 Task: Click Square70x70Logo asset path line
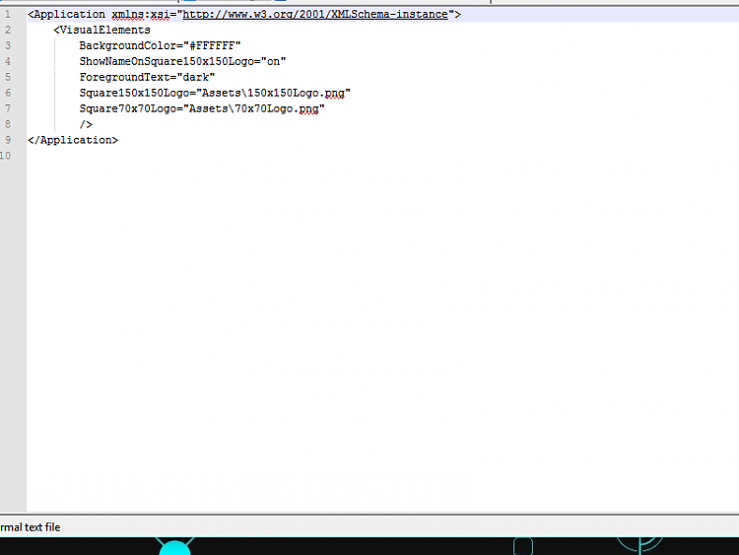[x=202, y=108]
